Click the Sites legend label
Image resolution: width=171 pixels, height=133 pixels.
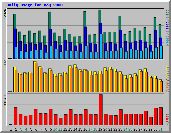click(167, 87)
